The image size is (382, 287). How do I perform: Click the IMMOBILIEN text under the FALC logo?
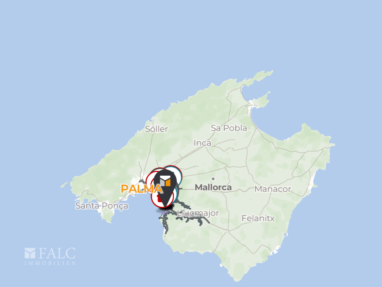[50, 263]
